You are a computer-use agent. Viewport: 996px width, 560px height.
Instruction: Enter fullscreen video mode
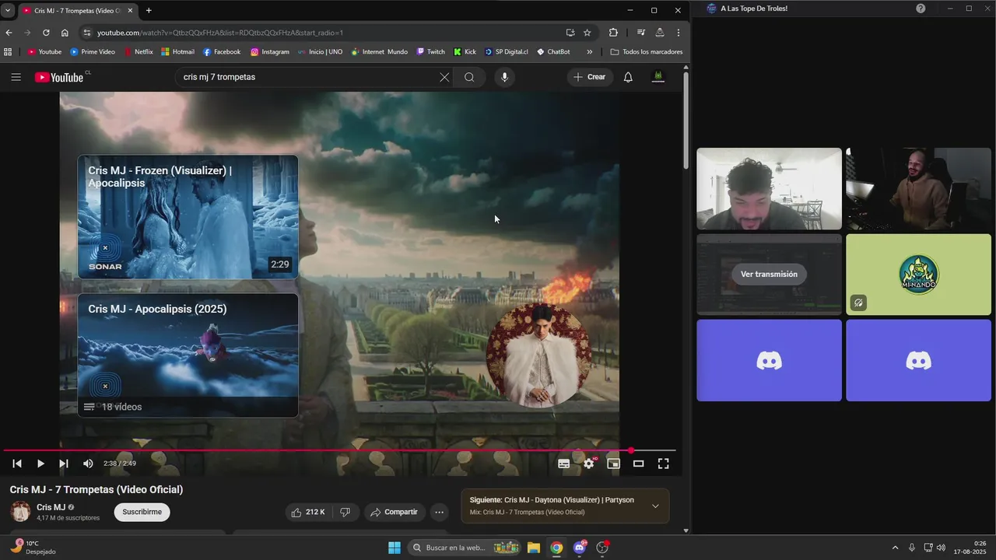(663, 464)
